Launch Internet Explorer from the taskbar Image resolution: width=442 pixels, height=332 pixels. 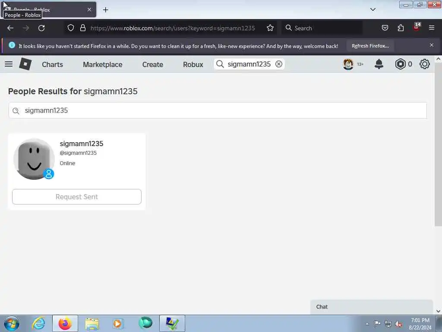(38, 323)
